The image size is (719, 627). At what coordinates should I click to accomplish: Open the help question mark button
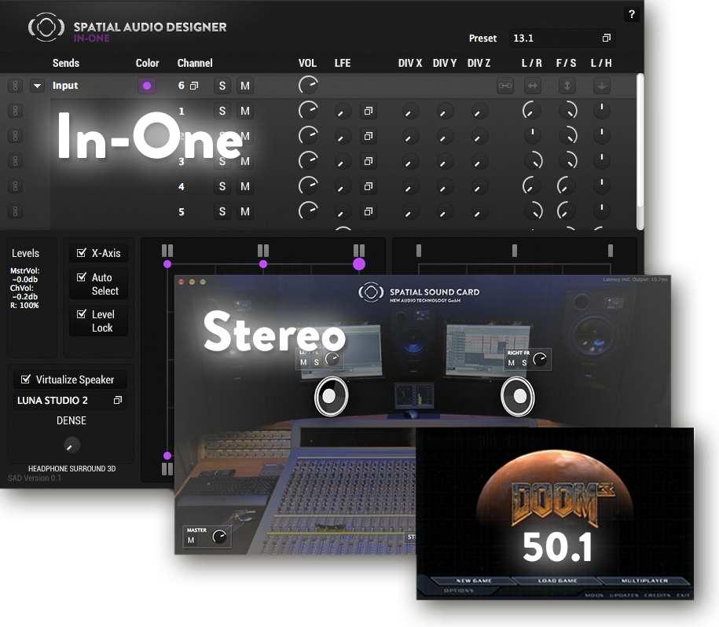pos(632,14)
